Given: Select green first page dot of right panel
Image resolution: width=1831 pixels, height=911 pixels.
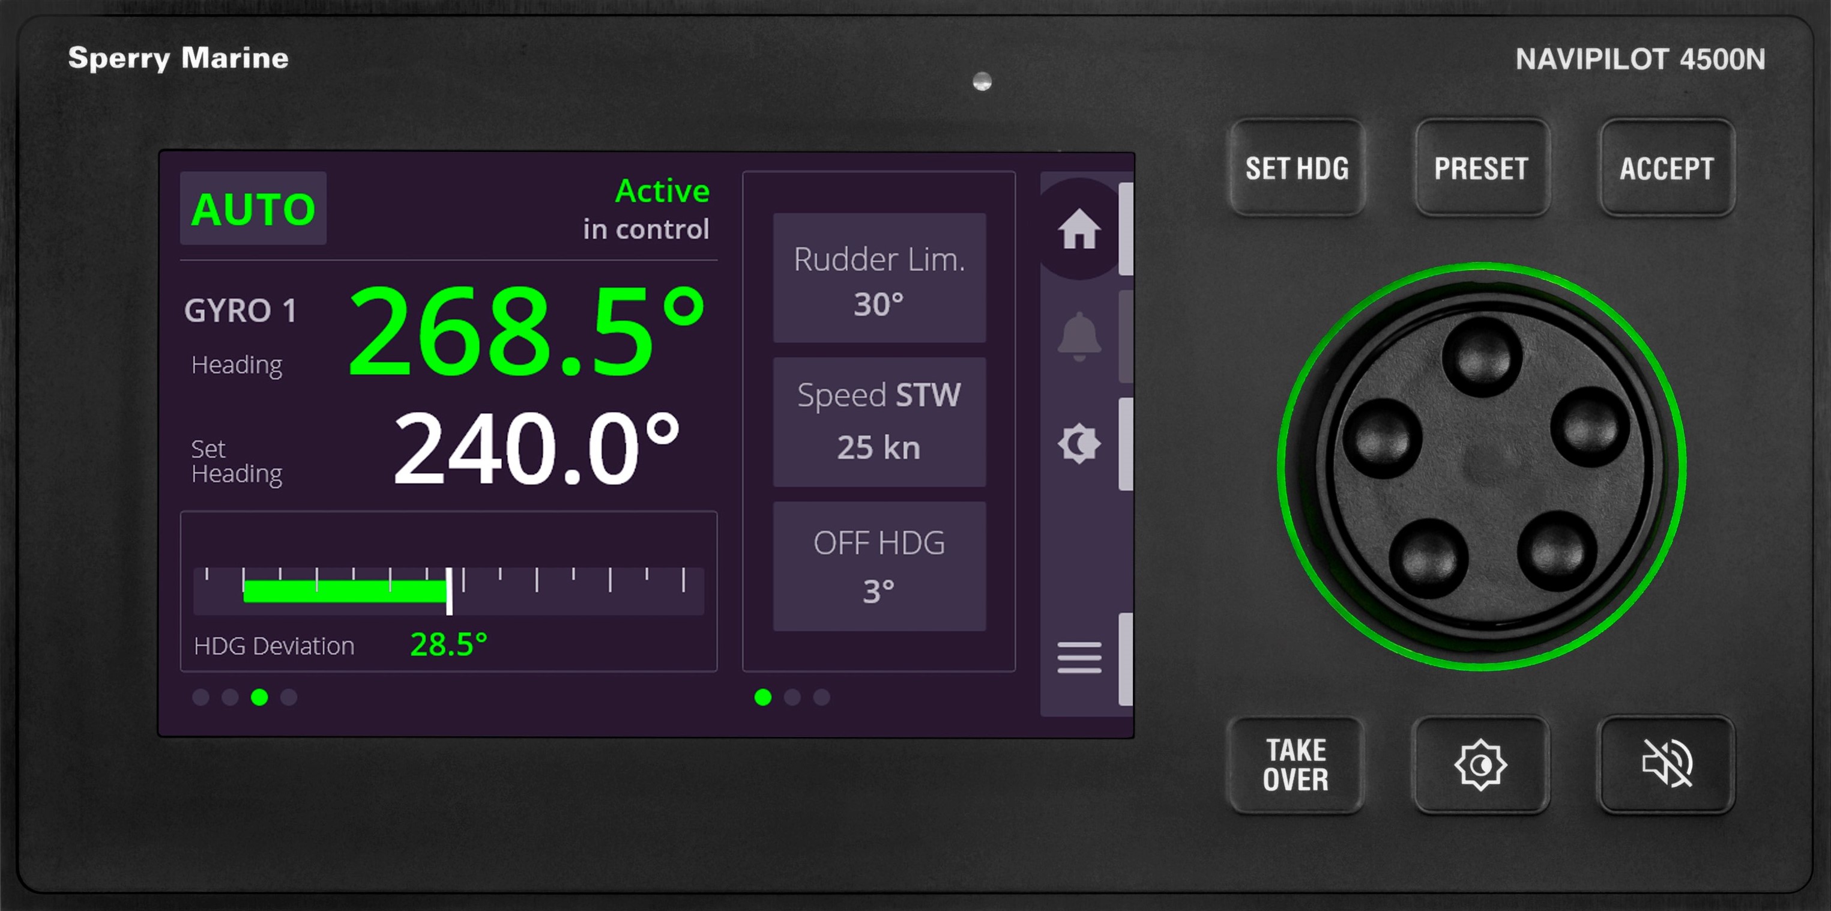Looking at the screenshot, I should click(x=762, y=697).
